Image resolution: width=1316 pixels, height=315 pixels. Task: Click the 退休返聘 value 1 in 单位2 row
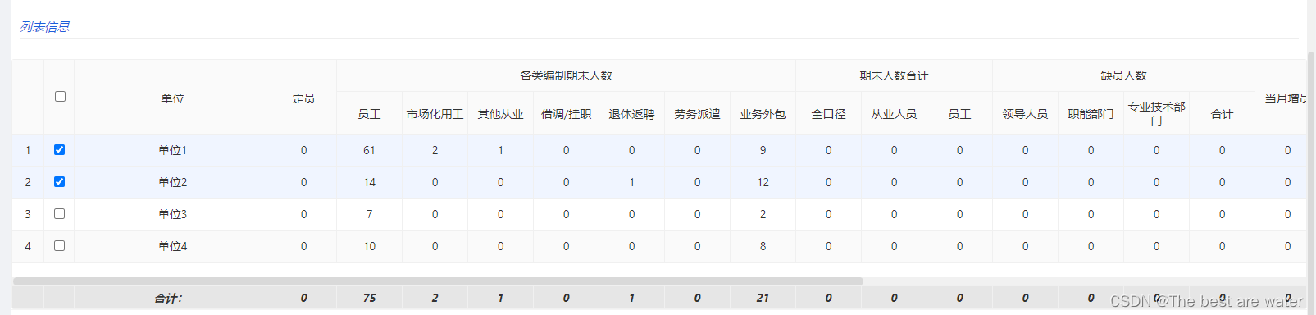631,182
